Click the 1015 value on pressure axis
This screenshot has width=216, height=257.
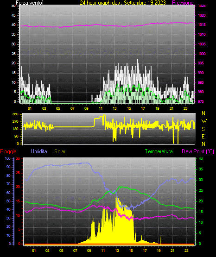pos(202,25)
